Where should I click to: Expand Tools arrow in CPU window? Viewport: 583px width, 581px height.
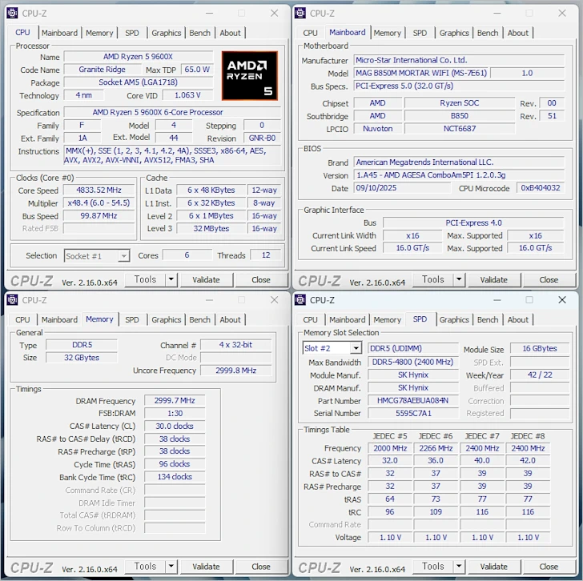(x=171, y=279)
